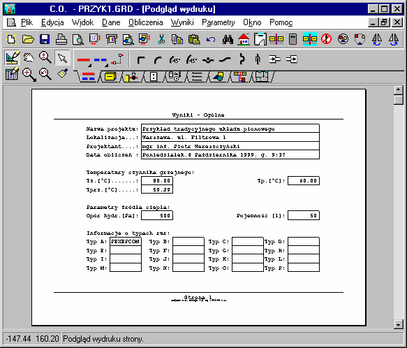This screenshot has width=407, height=348.
Task: Open the Parametry menu
Action: 219,22
